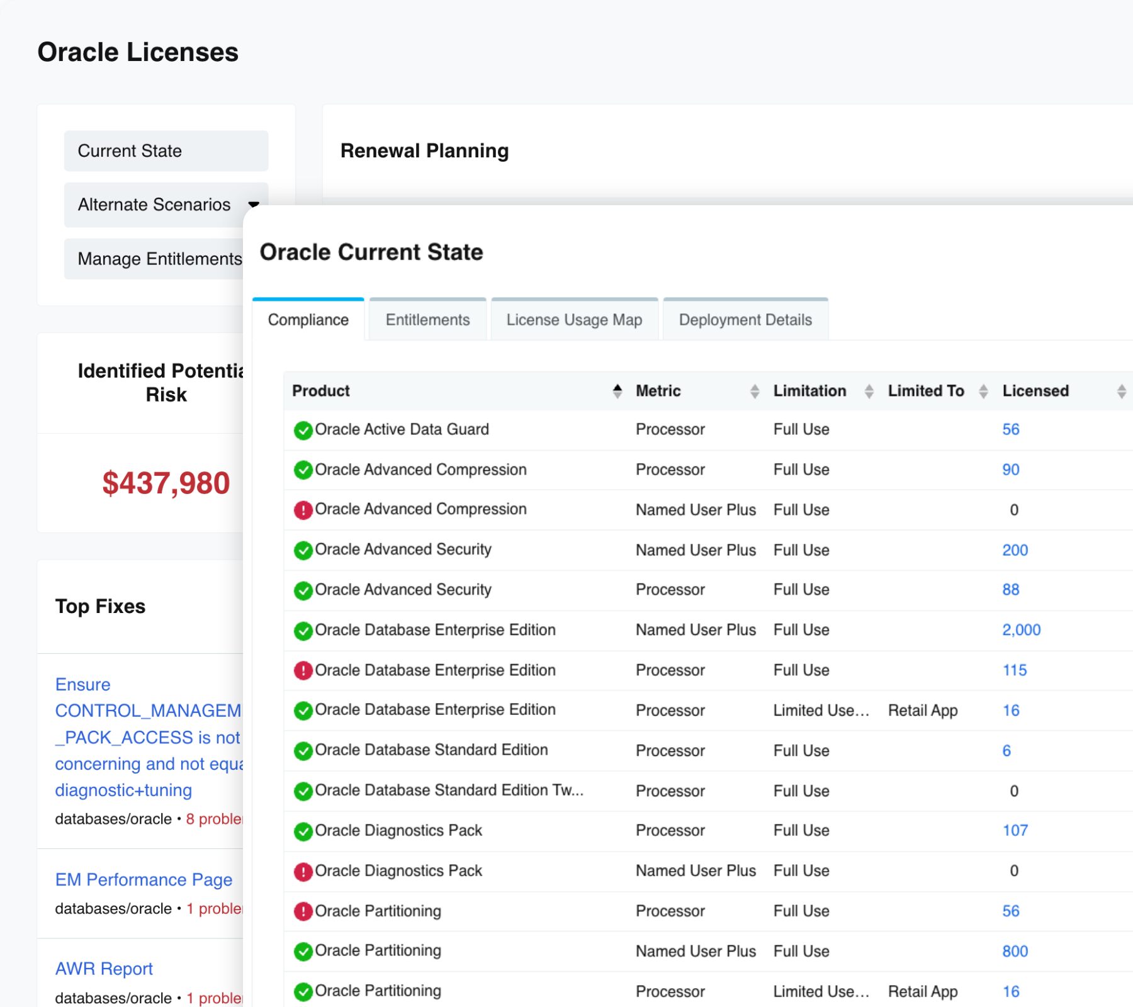Click the red alert icon on Oracle Database Enterprise Edition Processor
The width and height of the screenshot is (1133, 1007).
(x=303, y=670)
